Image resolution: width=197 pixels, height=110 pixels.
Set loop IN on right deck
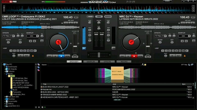tap(172, 56)
